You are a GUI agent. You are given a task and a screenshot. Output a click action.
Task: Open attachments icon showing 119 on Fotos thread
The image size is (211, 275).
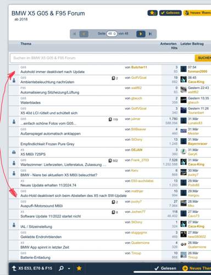point(110,119)
